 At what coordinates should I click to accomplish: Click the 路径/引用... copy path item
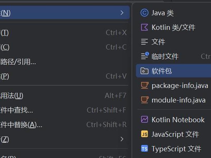point(65,62)
